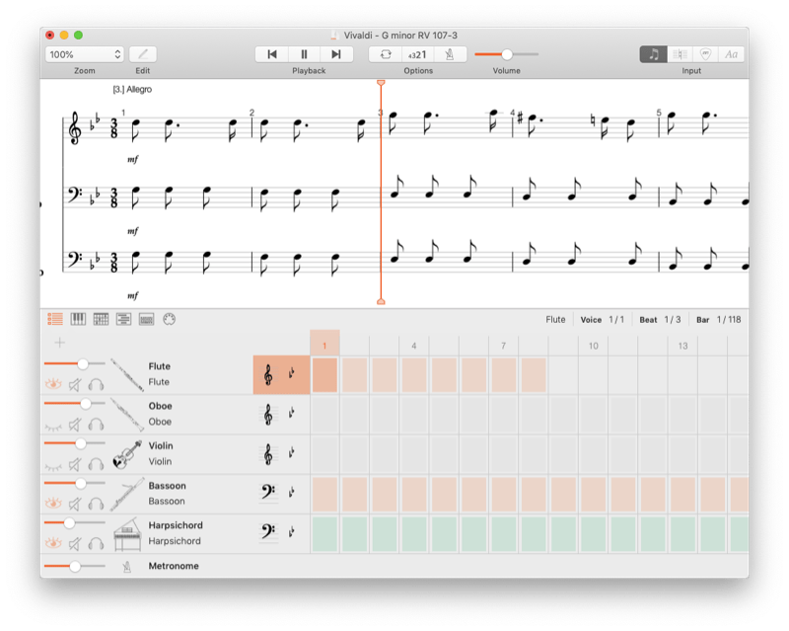
Task: Click the Edit pencil button
Action: tap(143, 54)
